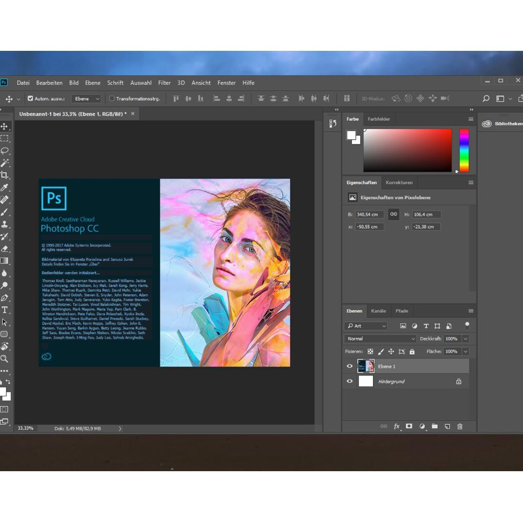
Task: Switch to the Farbfelder tab
Action: coord(379,119)
